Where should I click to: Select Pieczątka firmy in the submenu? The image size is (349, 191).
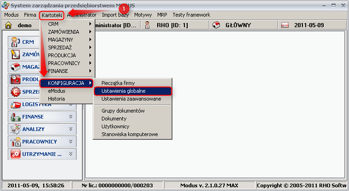coord(133,83)
